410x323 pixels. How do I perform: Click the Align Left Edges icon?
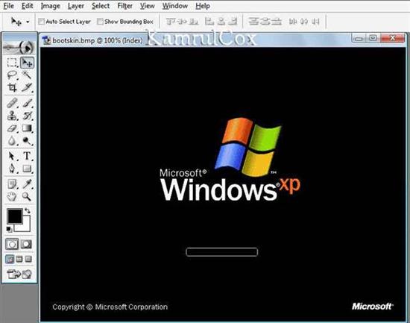(x=209, y=22)
